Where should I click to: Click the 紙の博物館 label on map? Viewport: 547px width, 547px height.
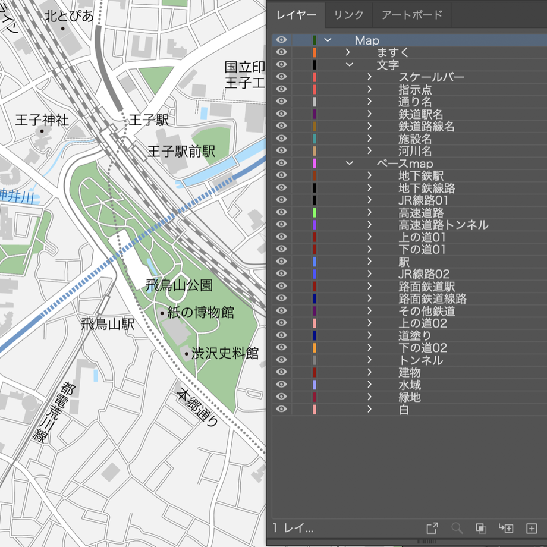pyautogui.click(x=200, y=312)
